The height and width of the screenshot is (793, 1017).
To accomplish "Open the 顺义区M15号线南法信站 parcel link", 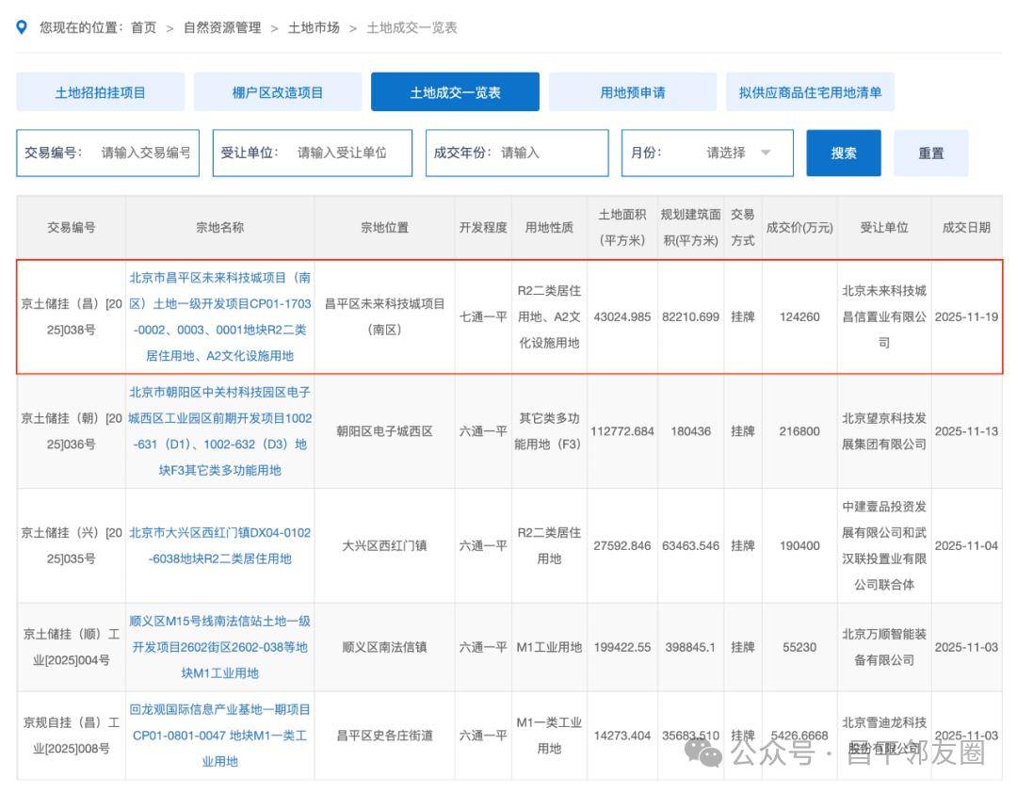I will coord(219,647).
